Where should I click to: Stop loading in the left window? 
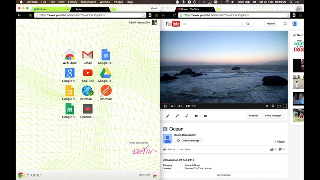click(30, 15)
